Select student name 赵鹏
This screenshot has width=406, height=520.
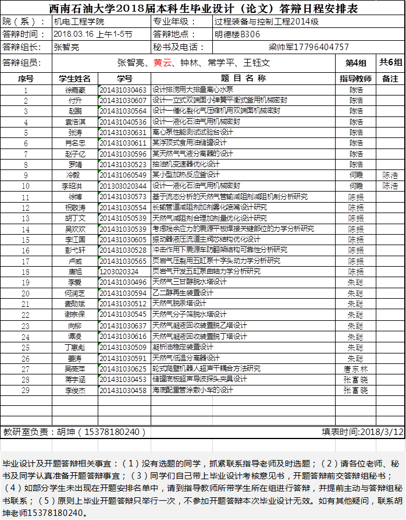[75, 111]
